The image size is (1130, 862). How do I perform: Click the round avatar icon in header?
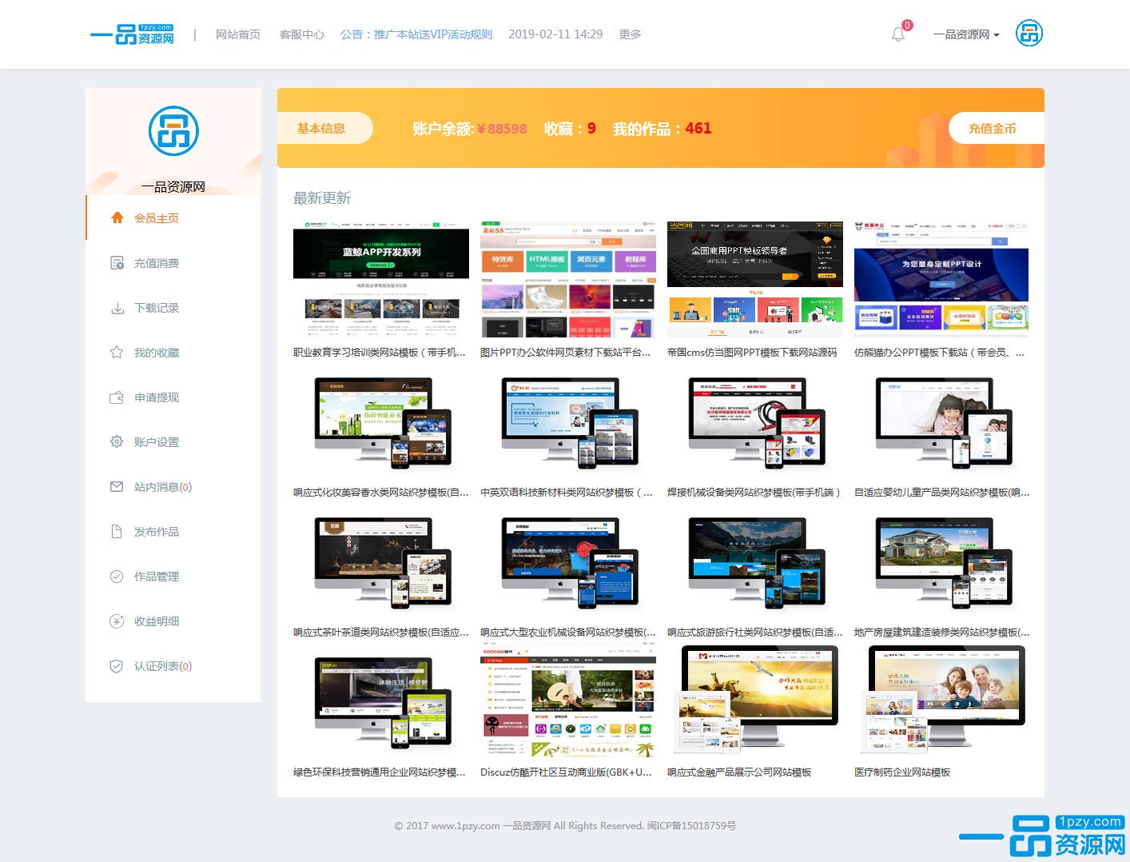[1029, 34]
